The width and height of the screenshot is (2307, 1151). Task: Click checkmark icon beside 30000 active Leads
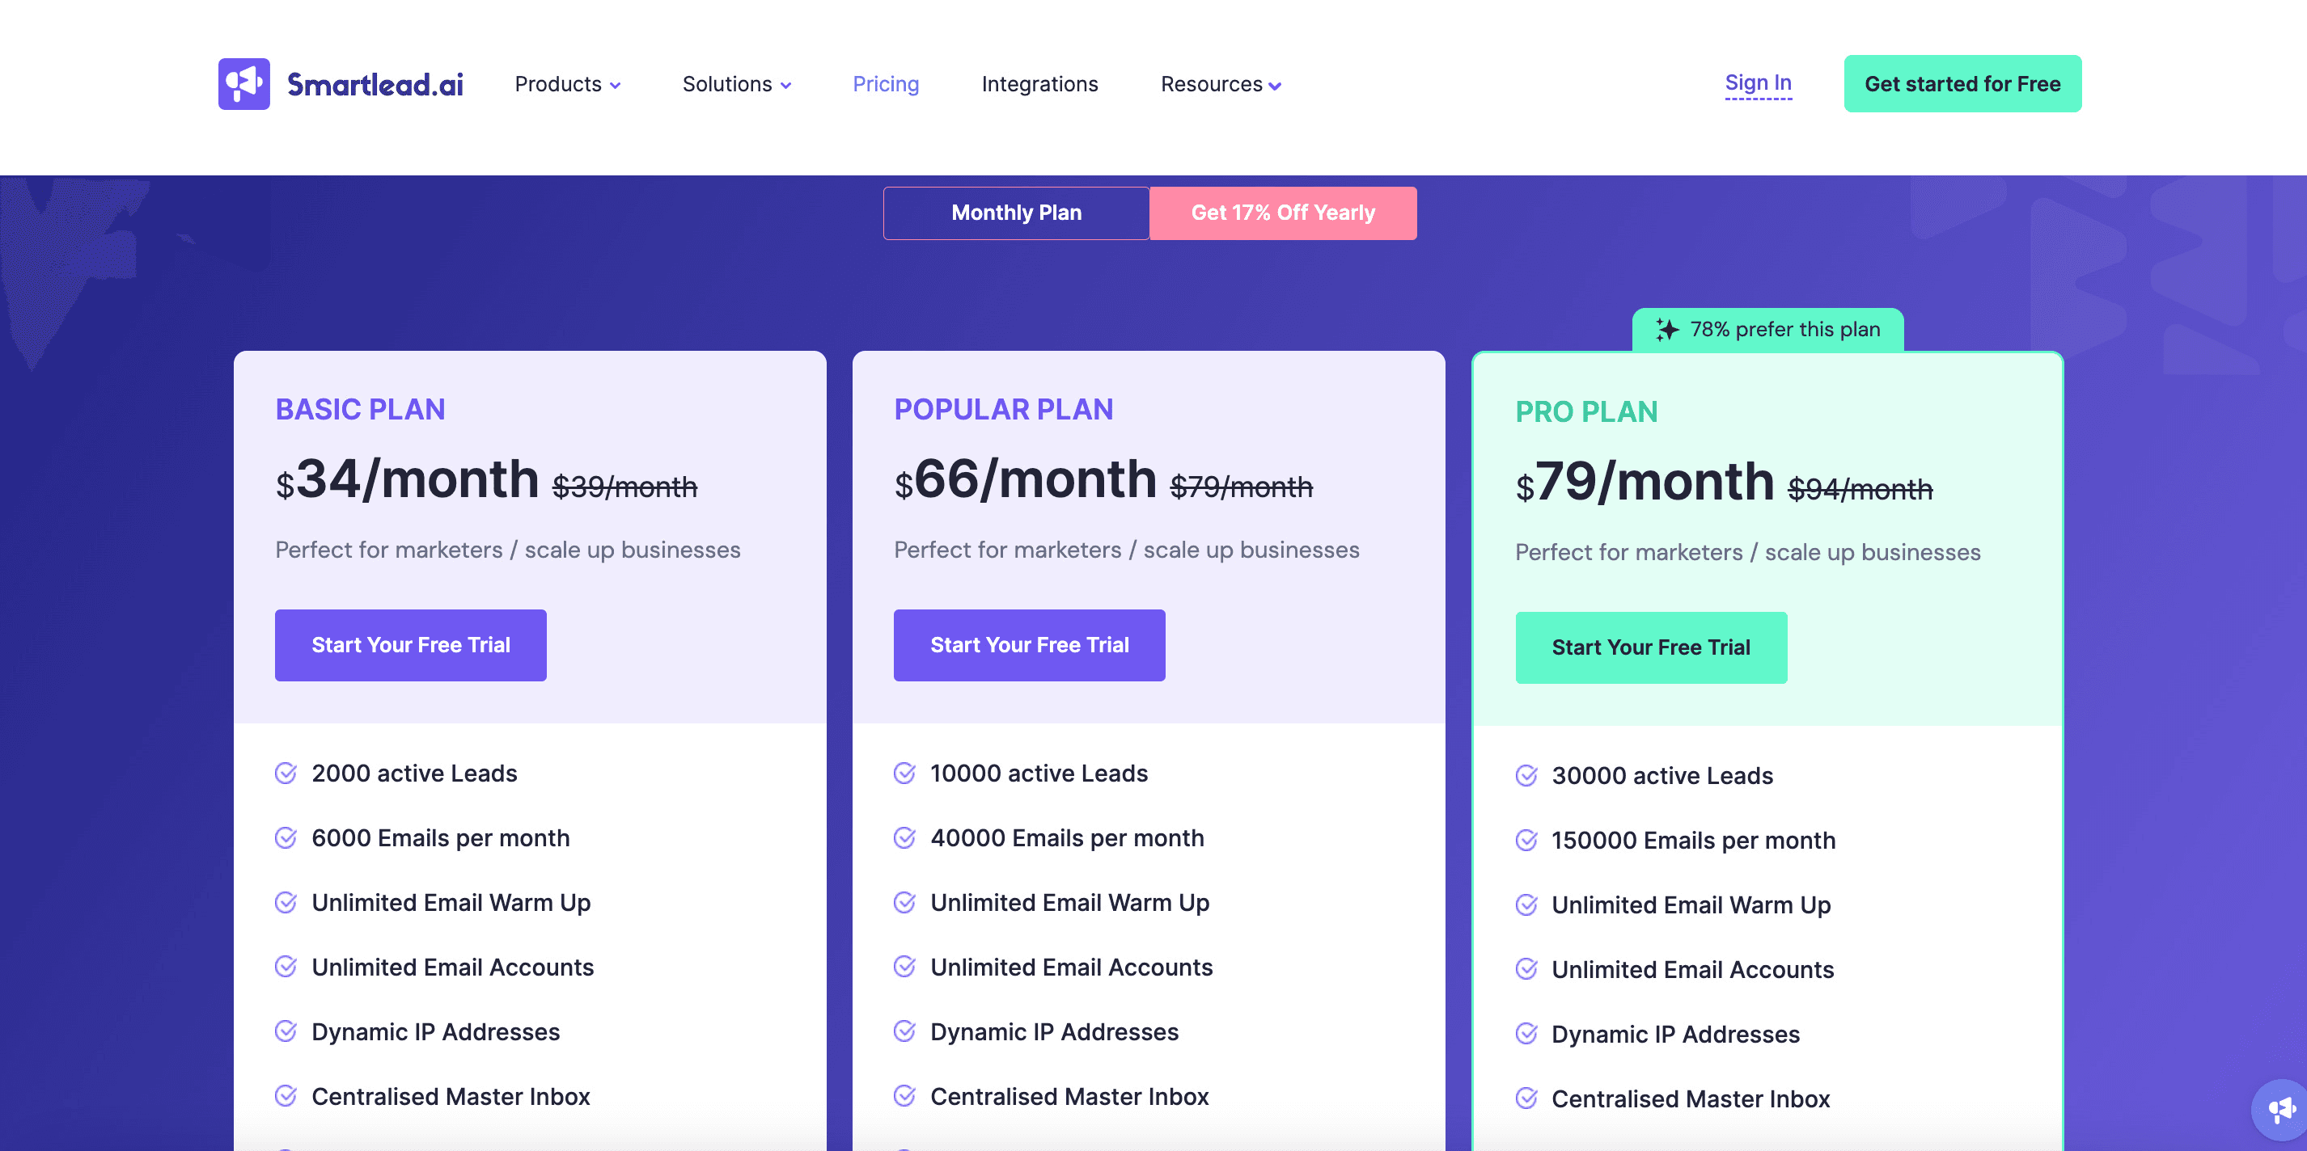pos(1526,775)
